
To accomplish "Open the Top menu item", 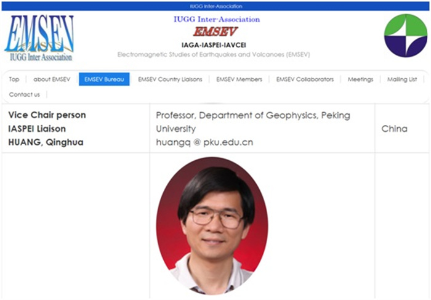I will click(14, 79).
